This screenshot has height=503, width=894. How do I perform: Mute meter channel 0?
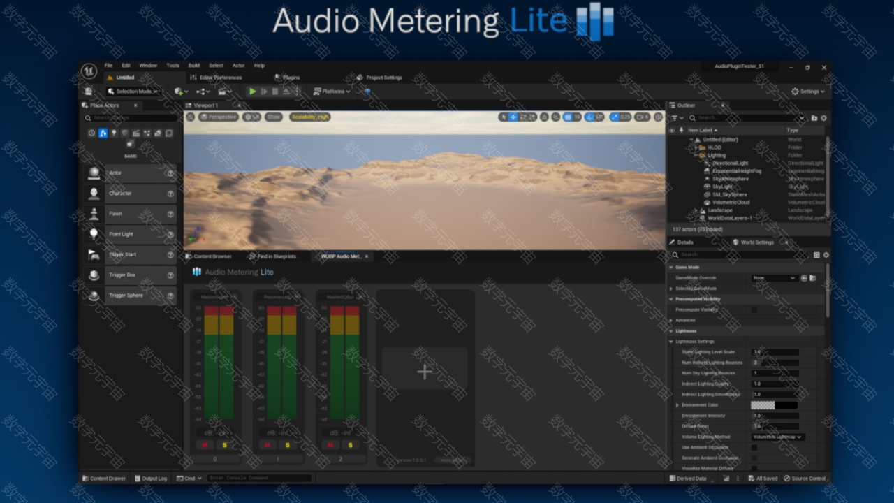point(205,445)
